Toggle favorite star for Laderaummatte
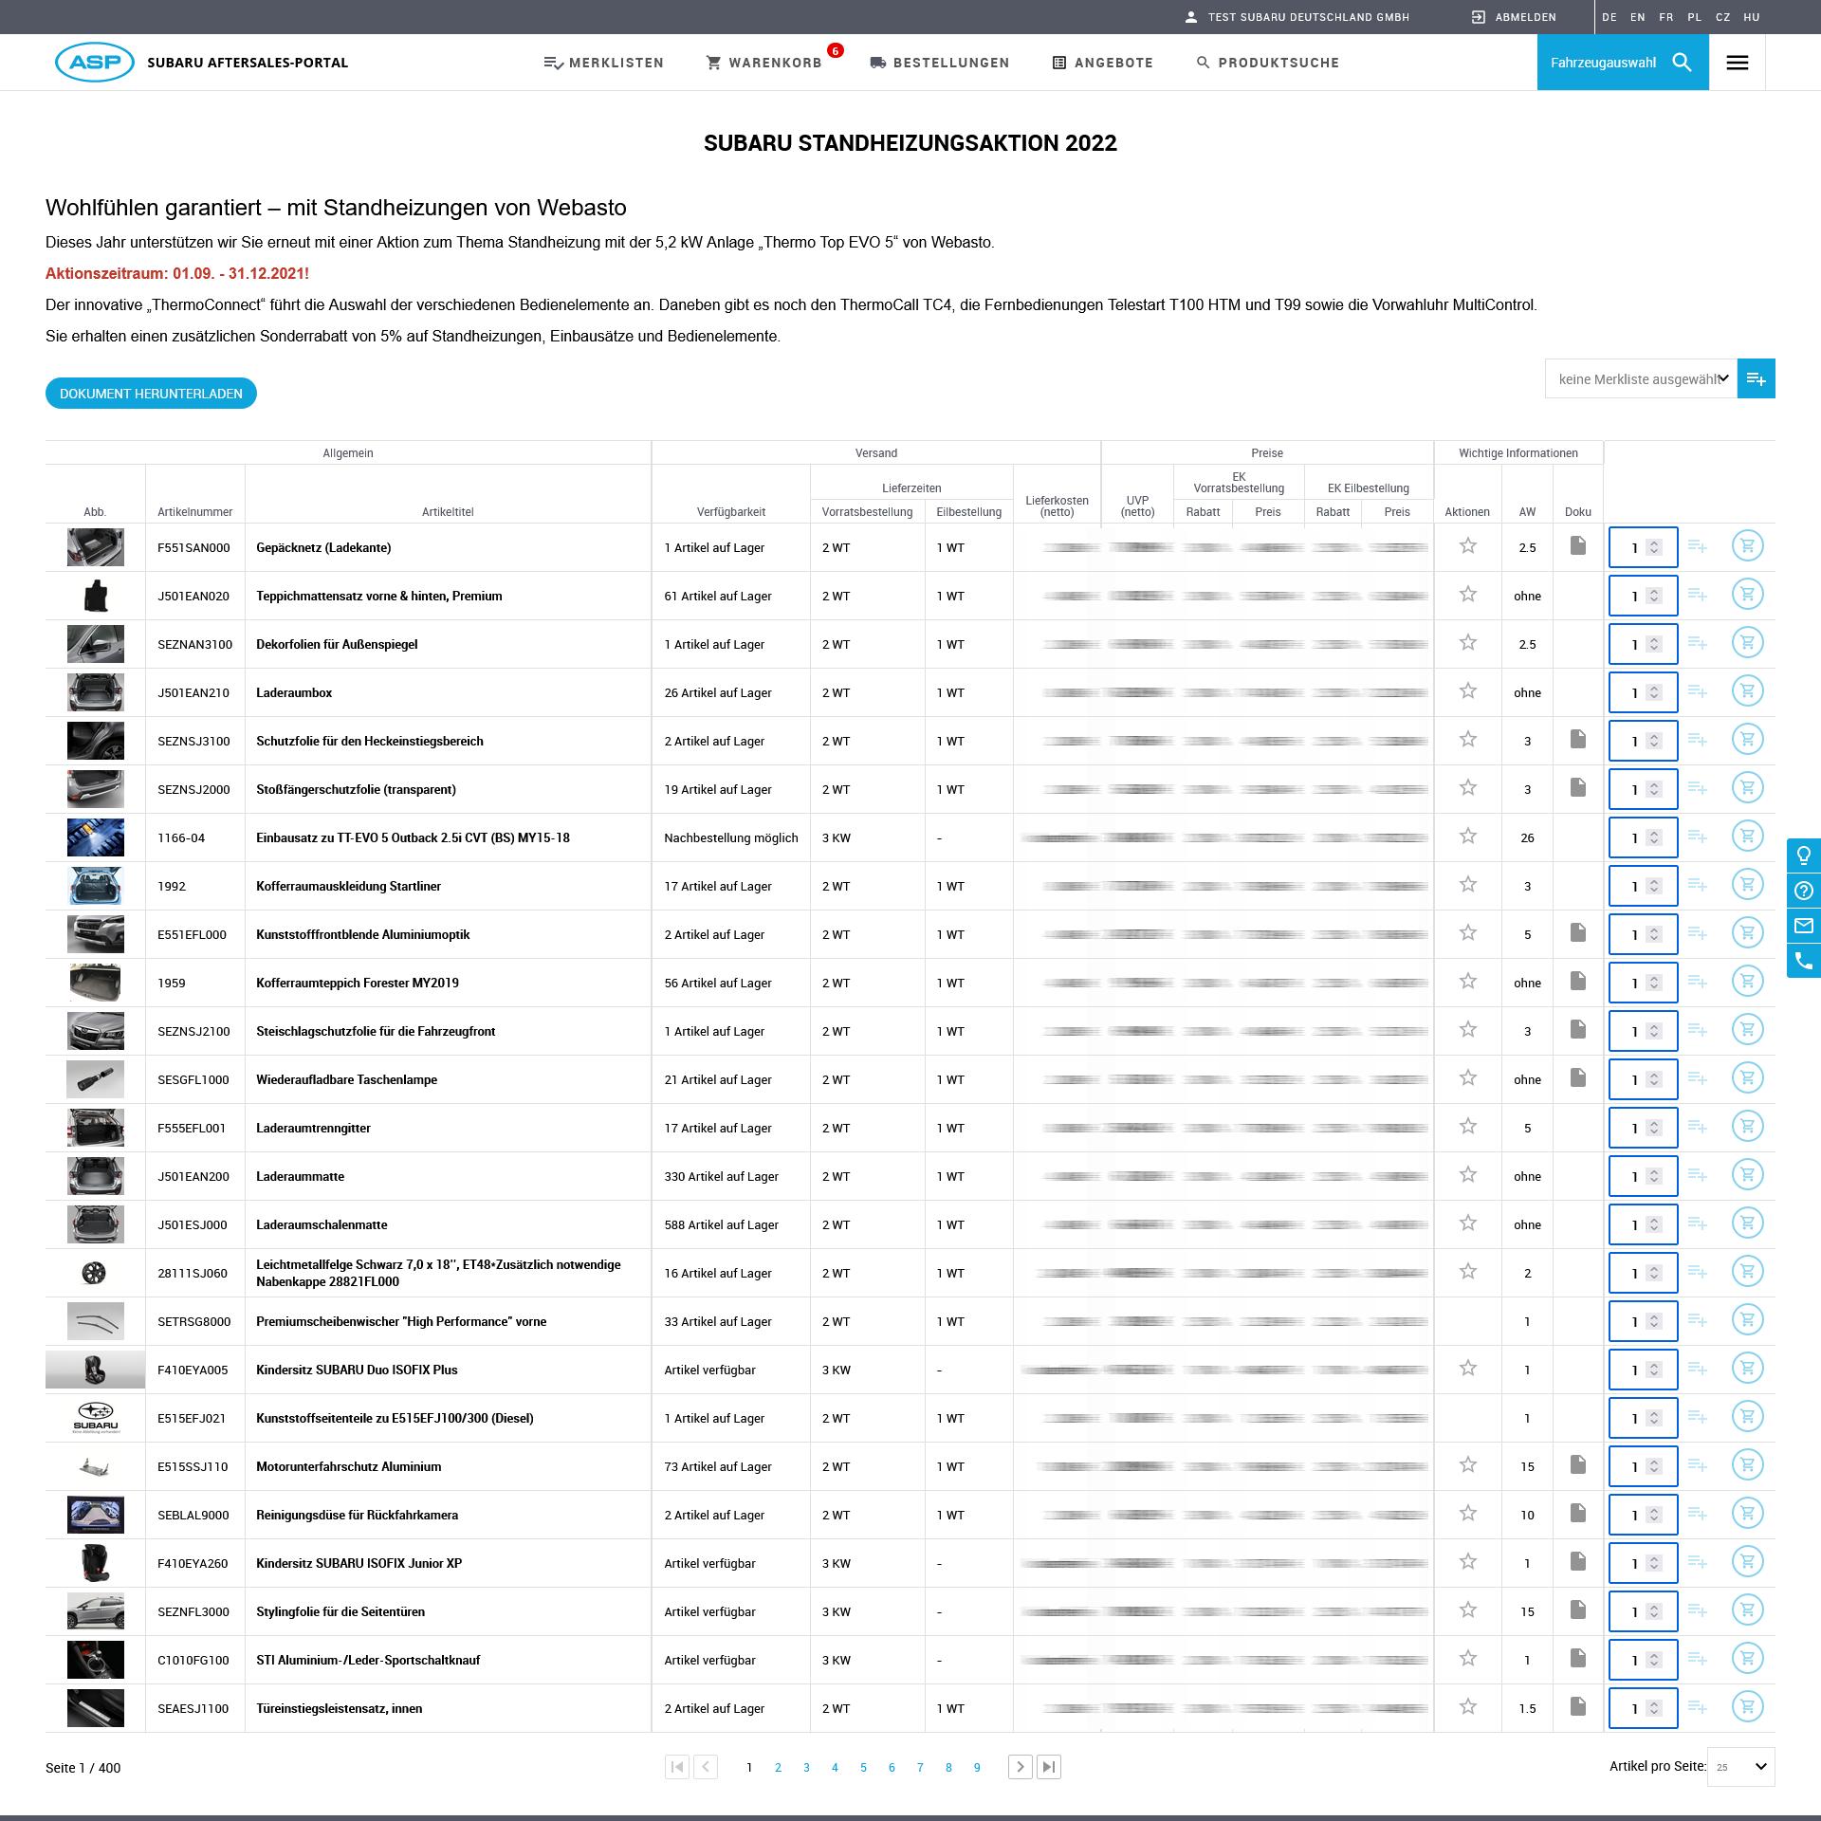Viewport: 1821px width, 1821px height. click(x=1467, y=1175)
